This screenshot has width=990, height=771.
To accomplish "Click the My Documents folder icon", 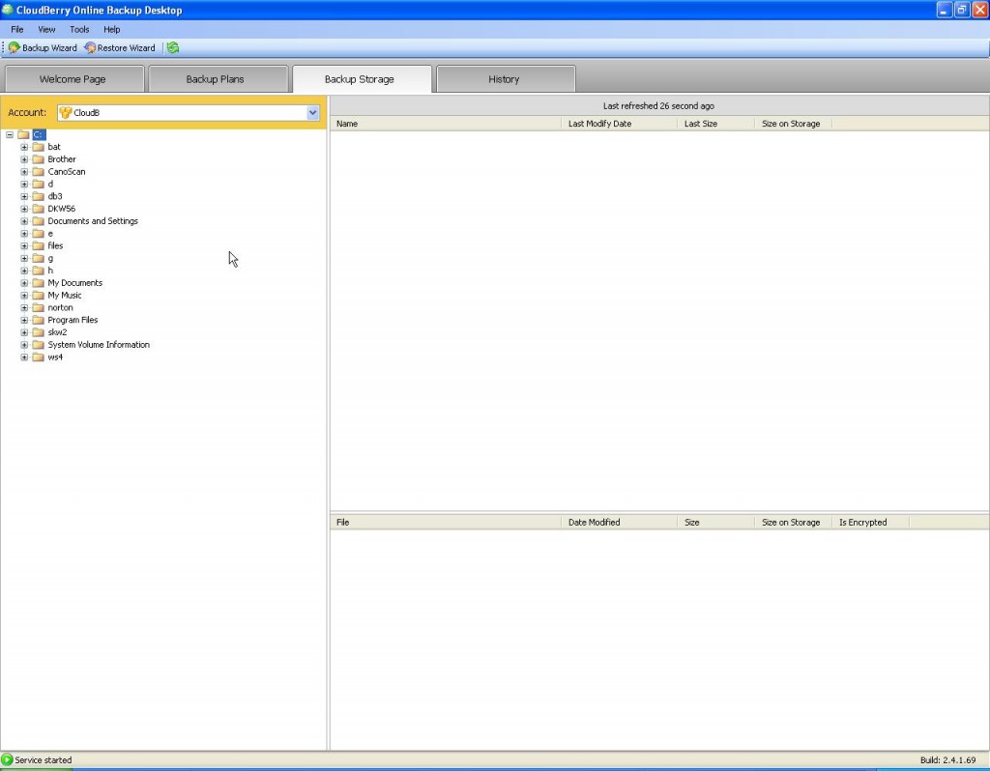I will tap(38, 283).
